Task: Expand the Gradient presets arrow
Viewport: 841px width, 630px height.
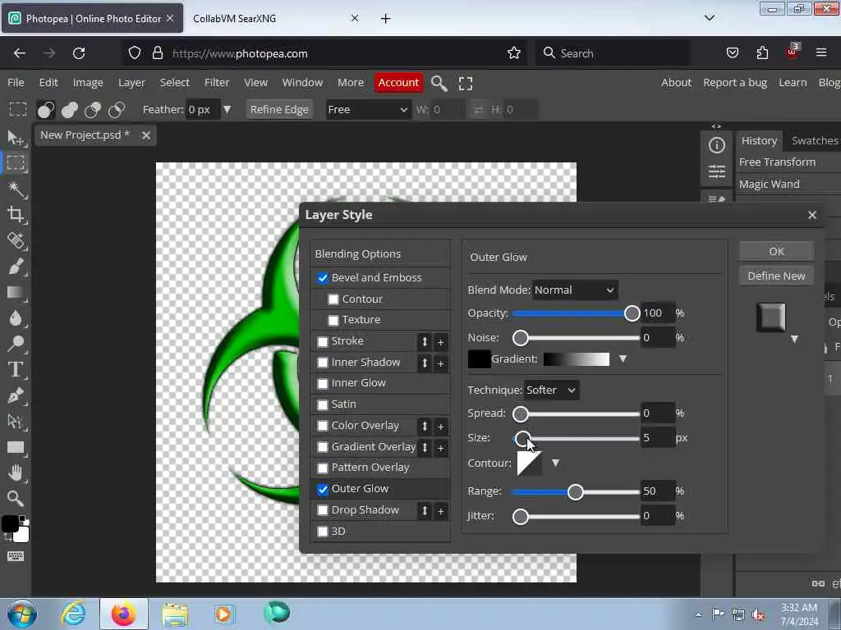Action: click(623, 359)
